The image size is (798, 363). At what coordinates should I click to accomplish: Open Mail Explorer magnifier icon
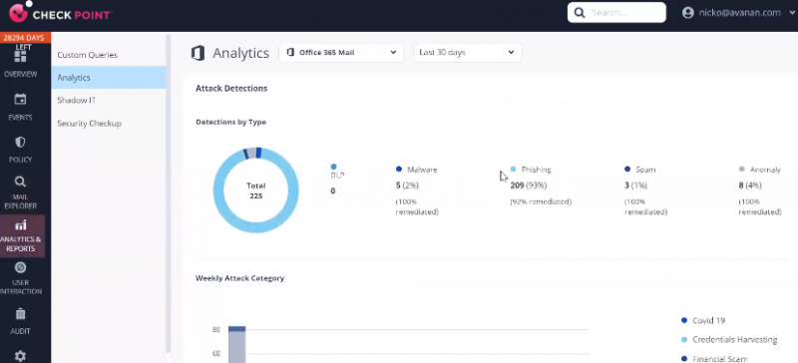[20, 182]
